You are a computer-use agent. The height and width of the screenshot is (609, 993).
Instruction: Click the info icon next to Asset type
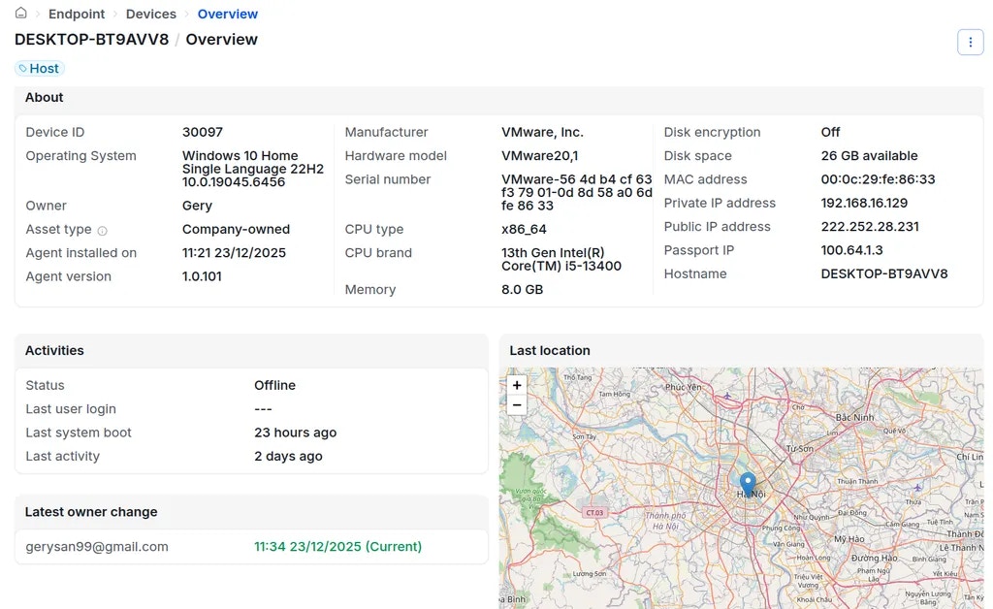[103, 230]
